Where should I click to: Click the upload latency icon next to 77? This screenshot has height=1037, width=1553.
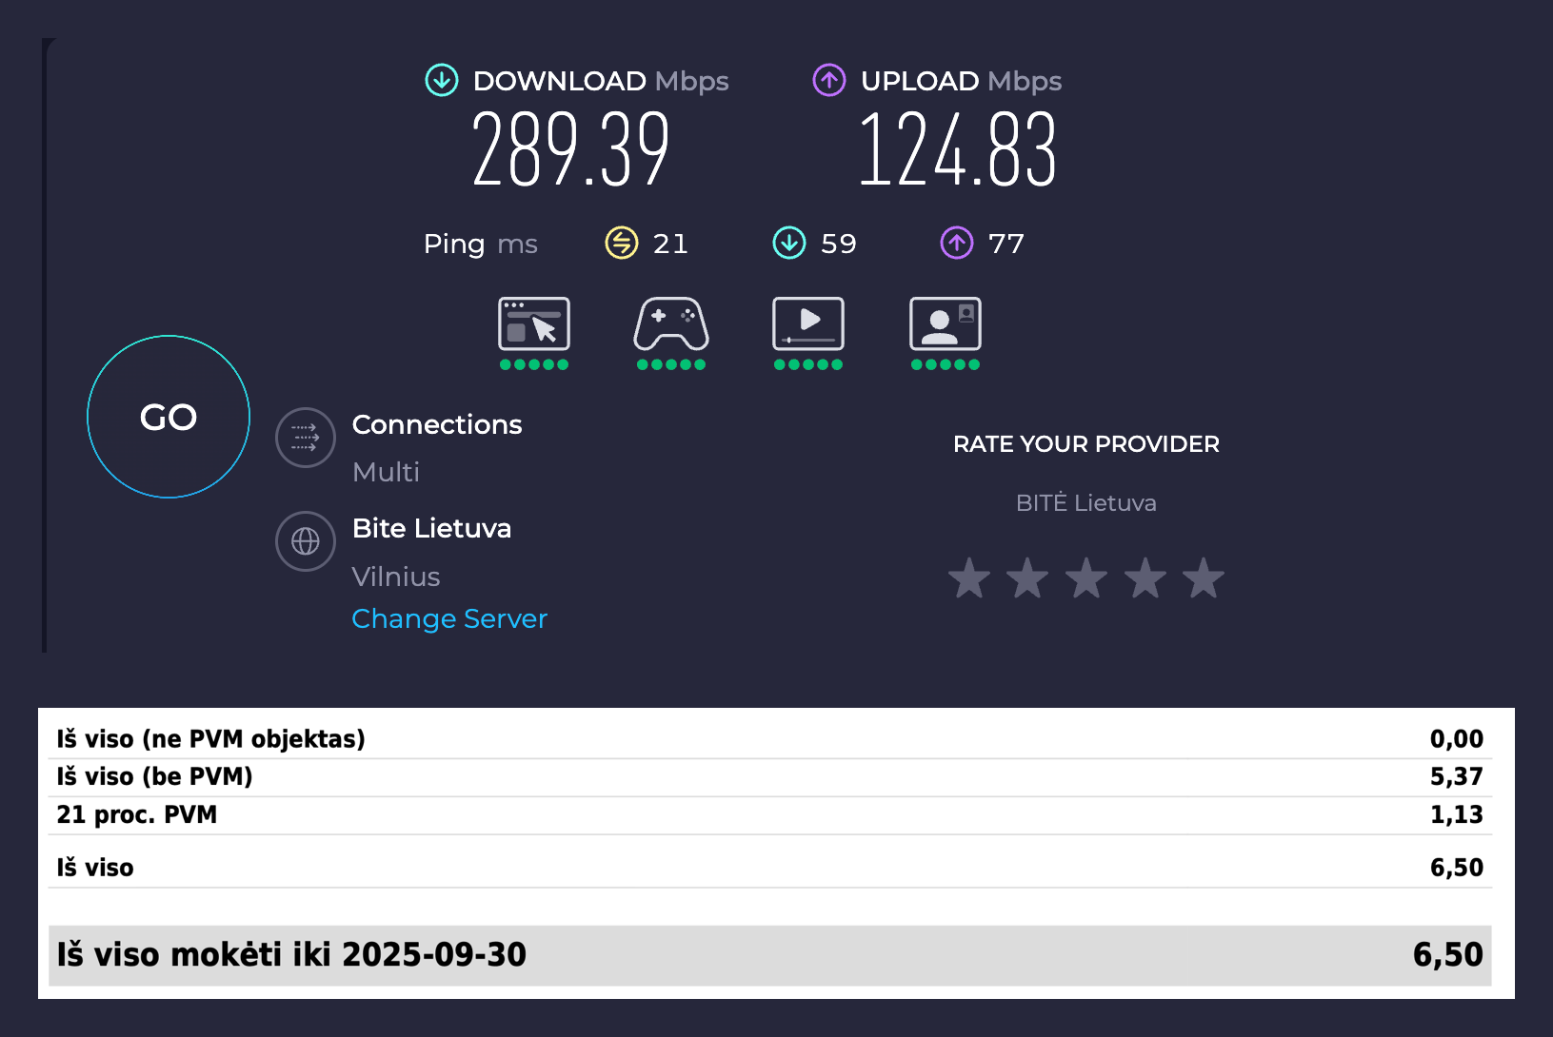pyautogui.click(x=957, y=244)
